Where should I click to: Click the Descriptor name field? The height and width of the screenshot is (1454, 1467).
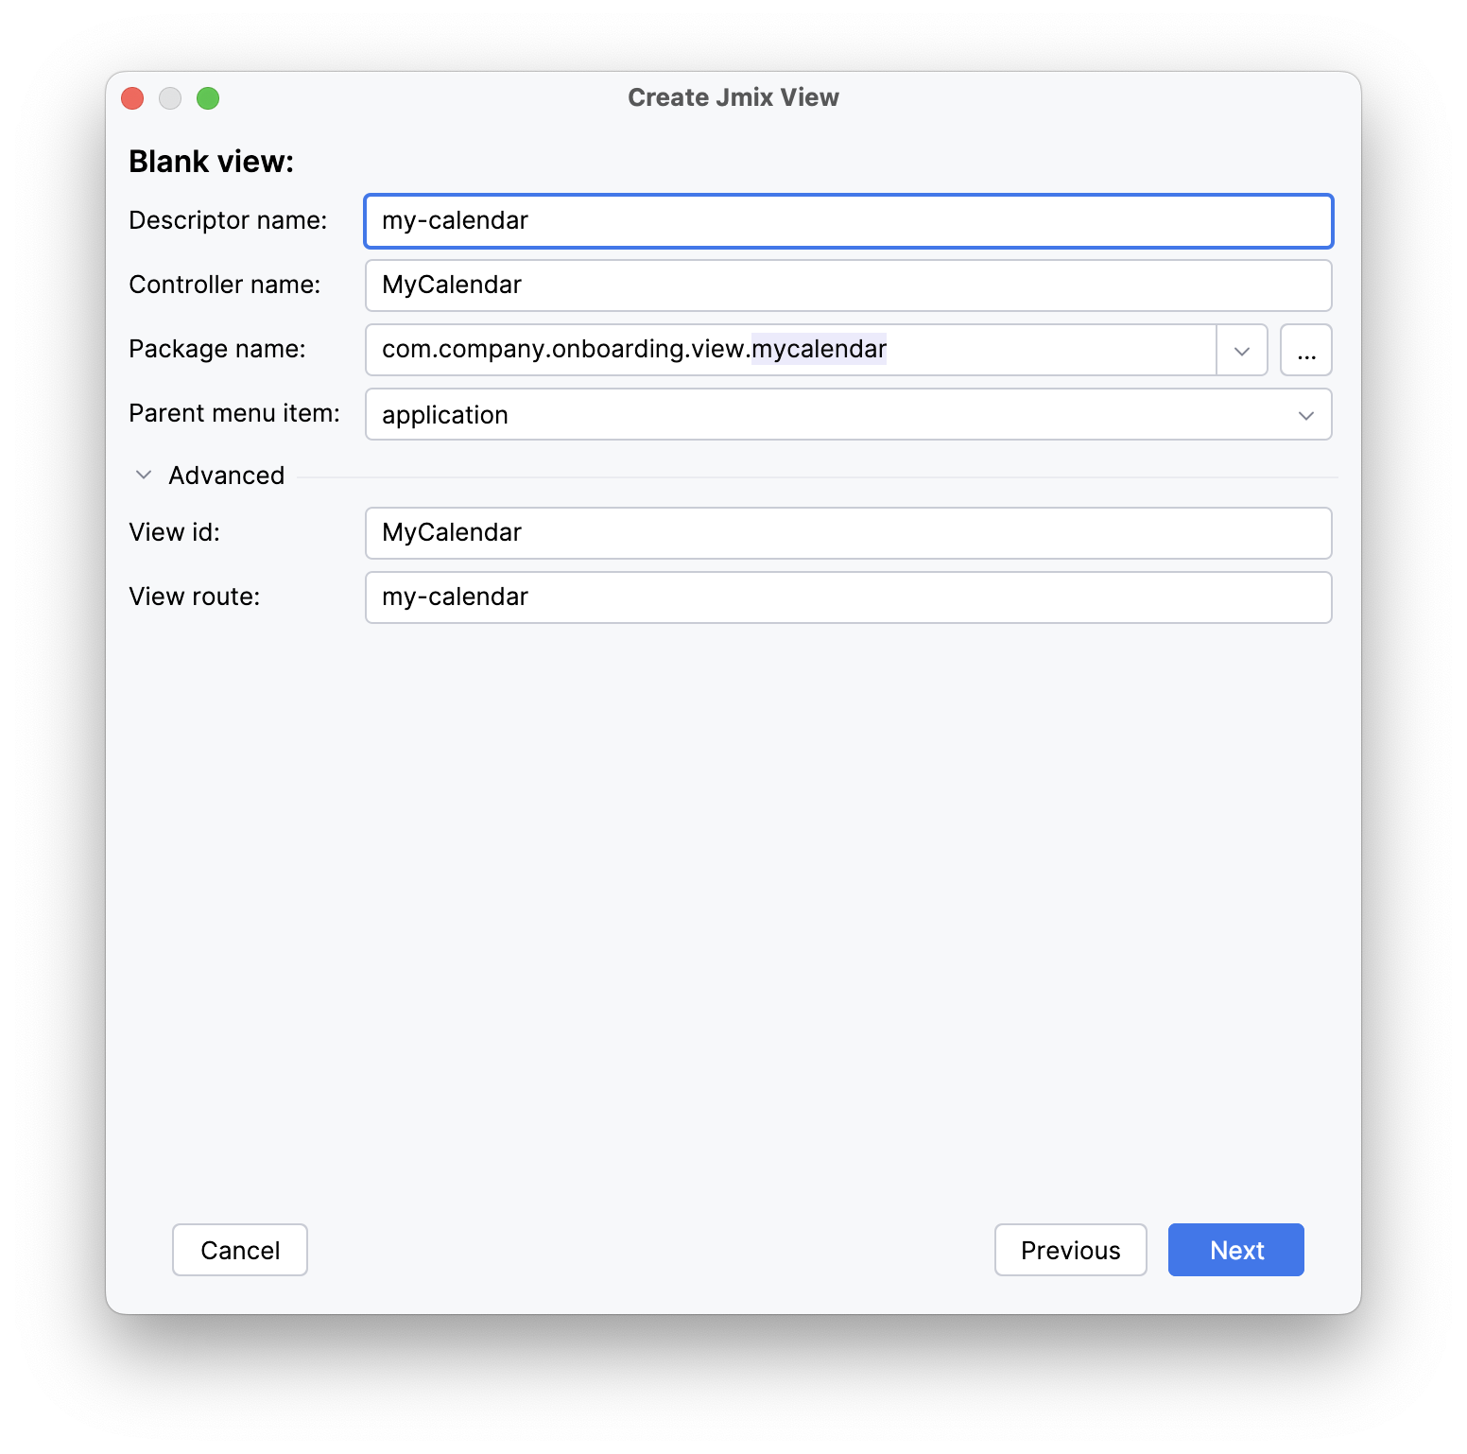(x=848, y=220)
